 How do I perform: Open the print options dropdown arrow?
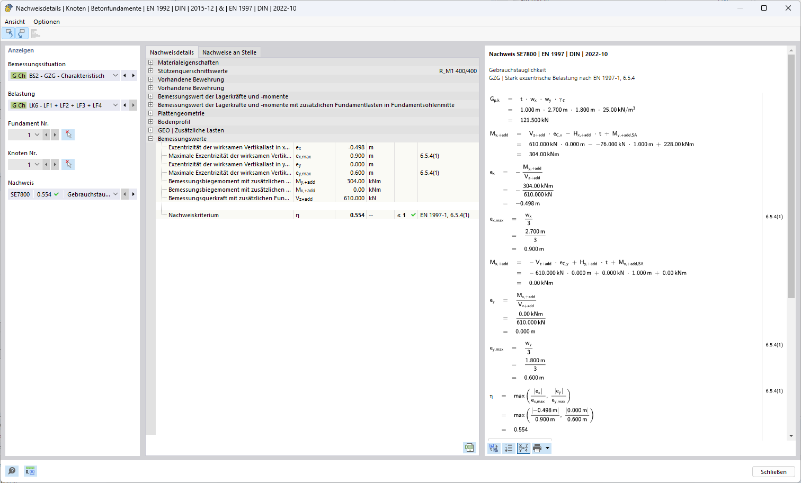point(548,449)
